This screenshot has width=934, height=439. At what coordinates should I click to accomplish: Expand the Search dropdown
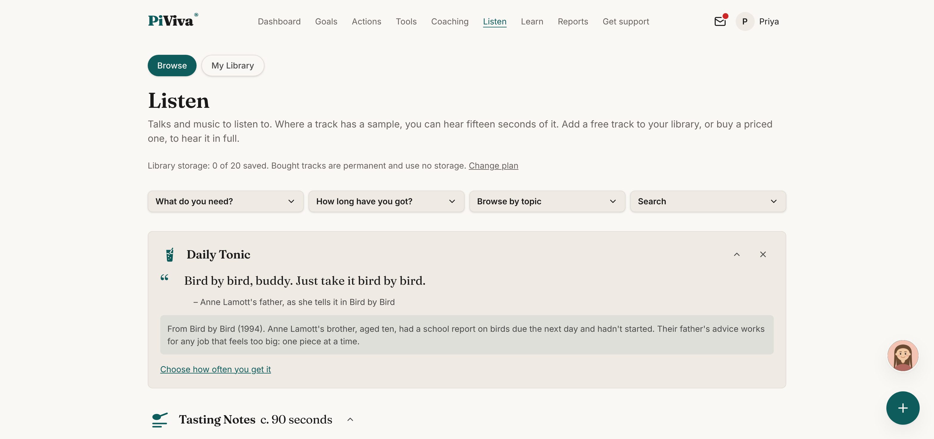tap(708, 202)
